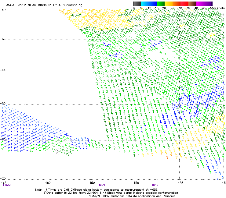Click the '-162' longitude axis label
The width and height of the screenshot is (226, 198).
pos(47,183)
